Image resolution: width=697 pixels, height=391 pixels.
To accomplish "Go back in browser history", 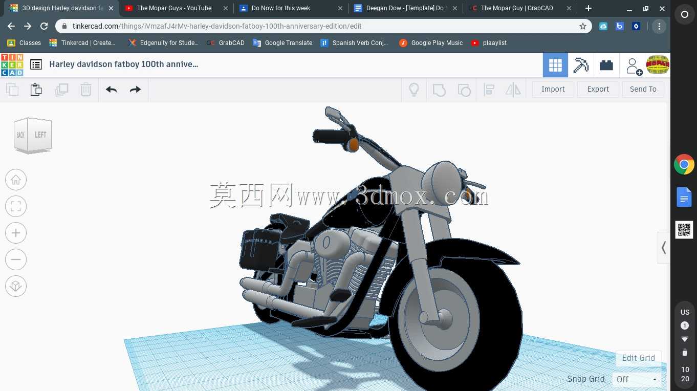I will point(11,26).
